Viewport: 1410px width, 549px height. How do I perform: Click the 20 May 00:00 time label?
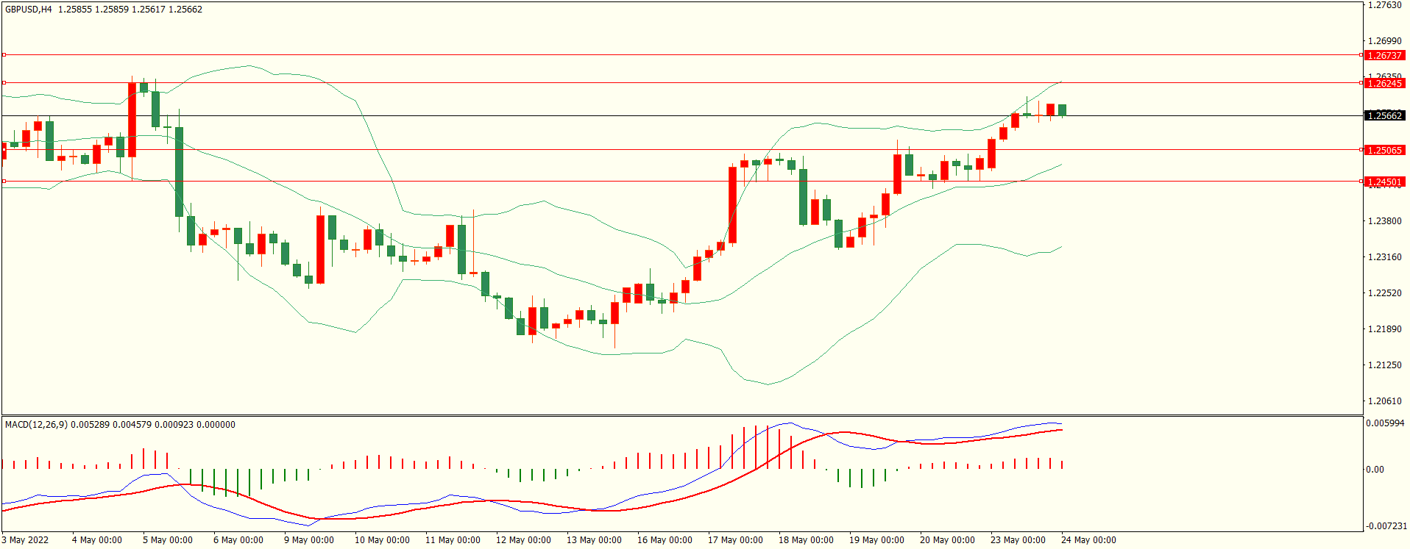coord(947,540)
